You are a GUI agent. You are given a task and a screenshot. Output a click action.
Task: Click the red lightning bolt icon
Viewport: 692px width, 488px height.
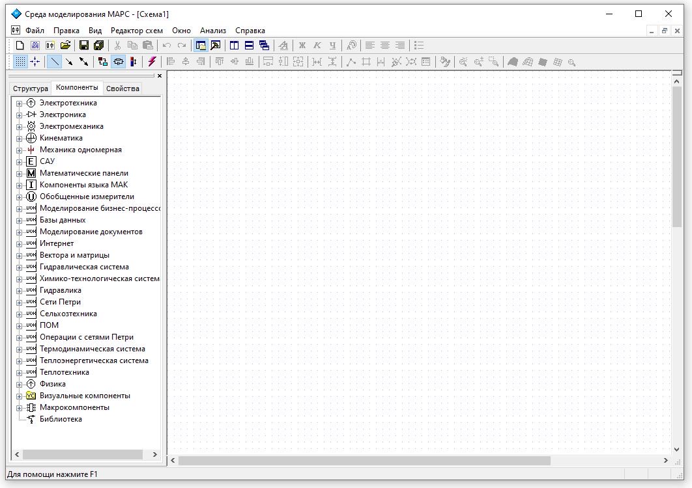[x=152, y=62]
